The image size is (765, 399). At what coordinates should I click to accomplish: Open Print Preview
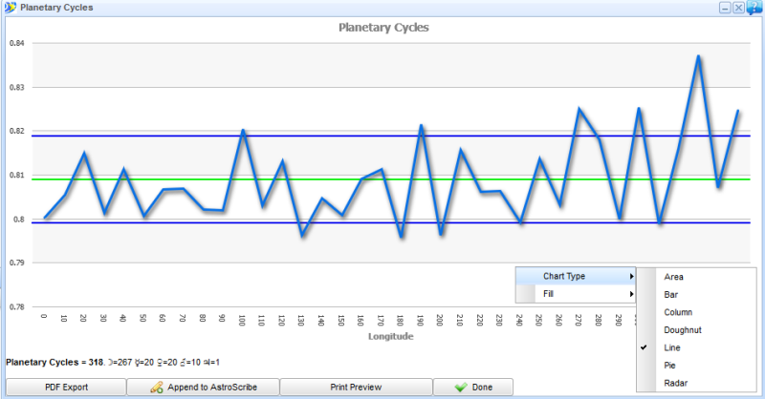point(356,388)
